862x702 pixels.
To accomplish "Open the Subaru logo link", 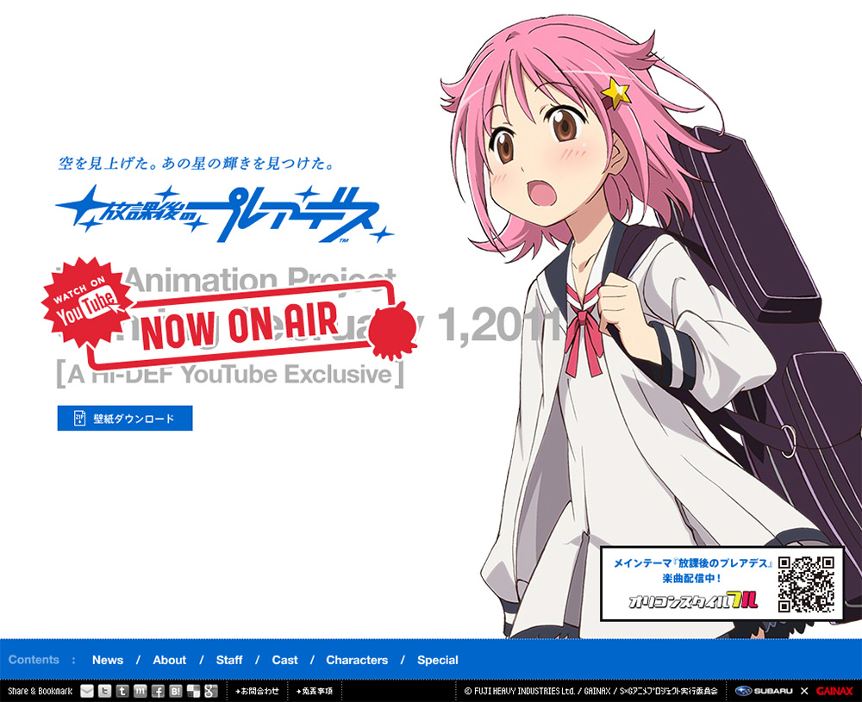I will tap(764, 691).
